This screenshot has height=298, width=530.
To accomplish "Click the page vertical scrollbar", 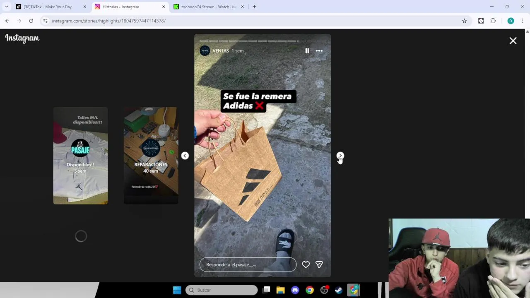I will (x=527, y=124).
